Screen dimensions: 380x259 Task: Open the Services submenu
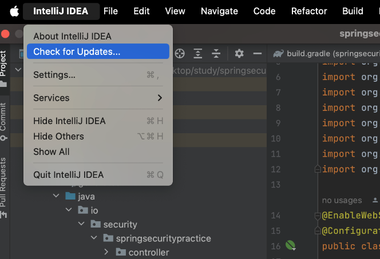click(98, 98)
